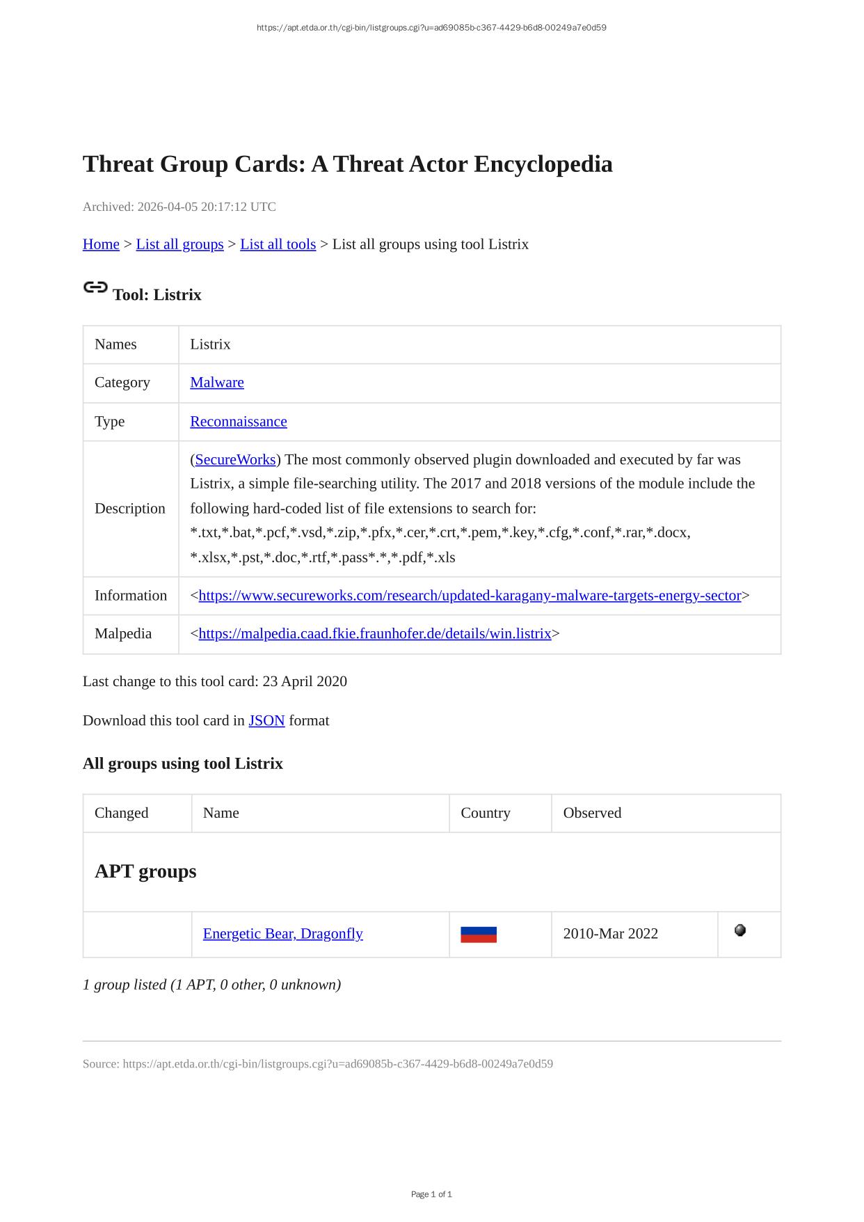Follow the SecureWorks source link
The image size is (864, 1222).
coord(236,459)
